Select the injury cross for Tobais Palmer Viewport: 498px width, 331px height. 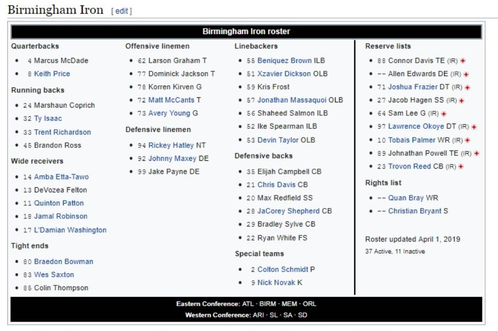coord(467,140)
